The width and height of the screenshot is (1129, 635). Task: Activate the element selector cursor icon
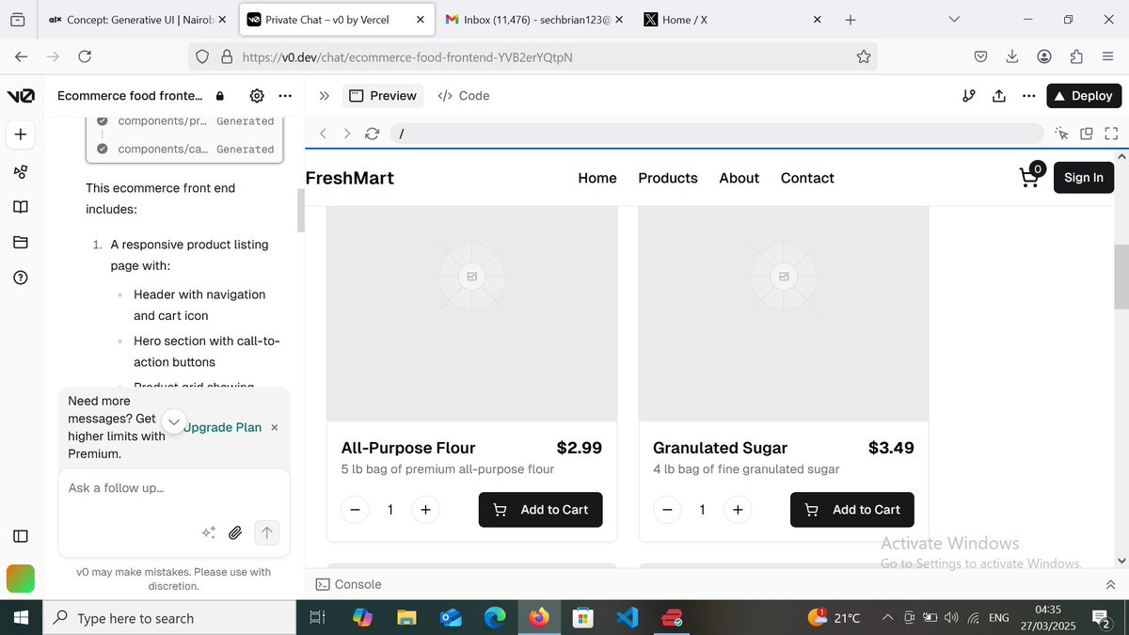point(1062,134)
